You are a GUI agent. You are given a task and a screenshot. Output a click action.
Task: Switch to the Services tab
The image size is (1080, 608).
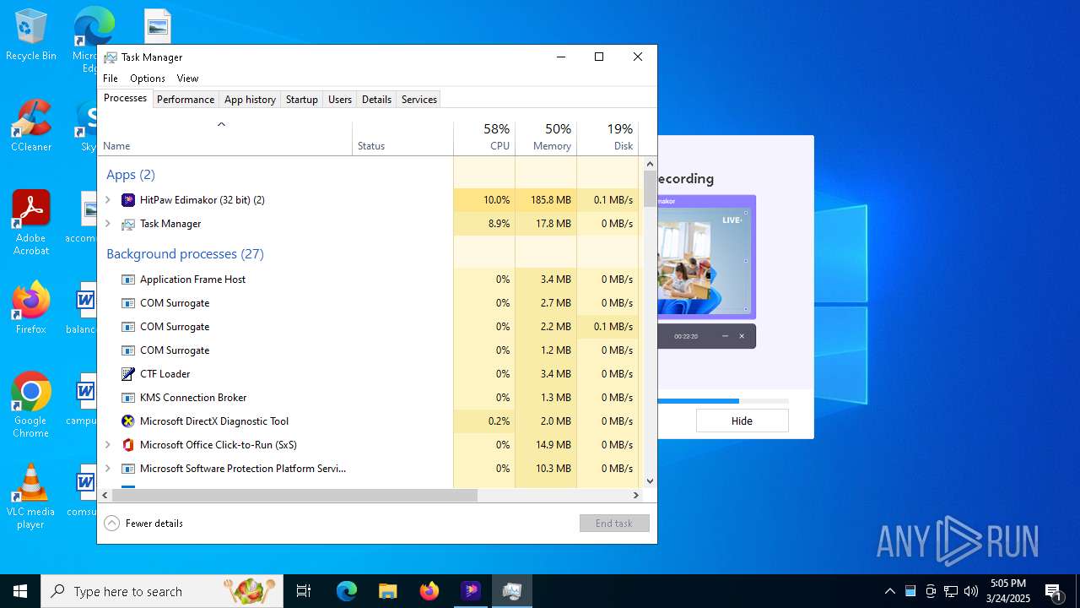tap(419, 100)
